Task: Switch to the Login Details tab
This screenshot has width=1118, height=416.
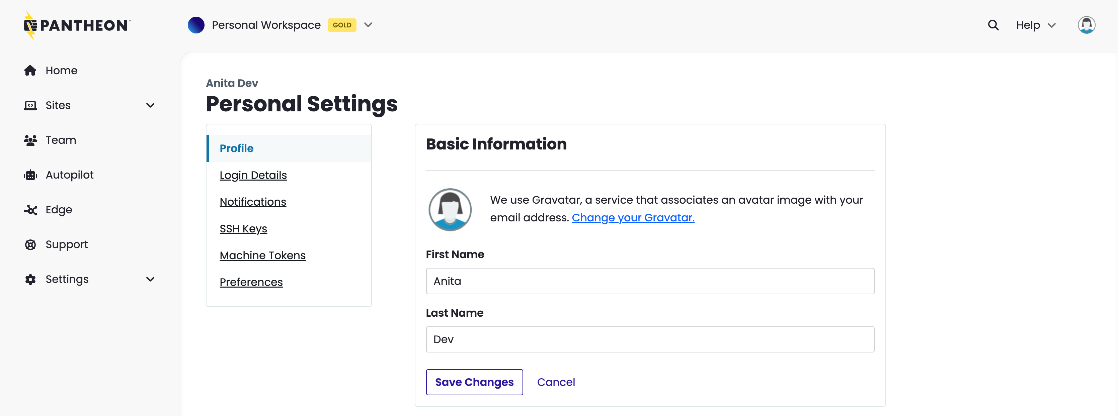Action: coord(253,175)
